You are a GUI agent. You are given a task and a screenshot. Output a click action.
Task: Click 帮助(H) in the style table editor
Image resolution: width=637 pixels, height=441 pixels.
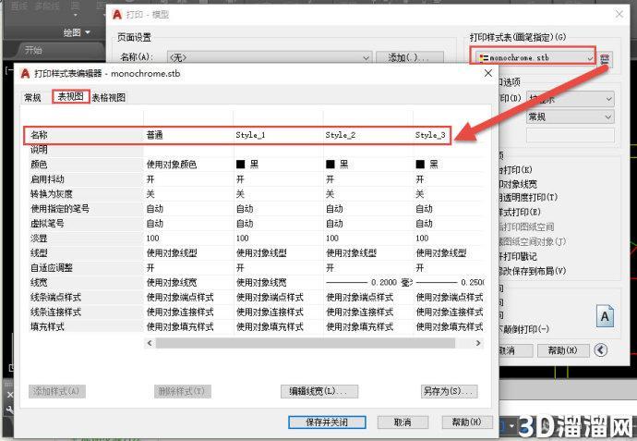pos(467,423)
